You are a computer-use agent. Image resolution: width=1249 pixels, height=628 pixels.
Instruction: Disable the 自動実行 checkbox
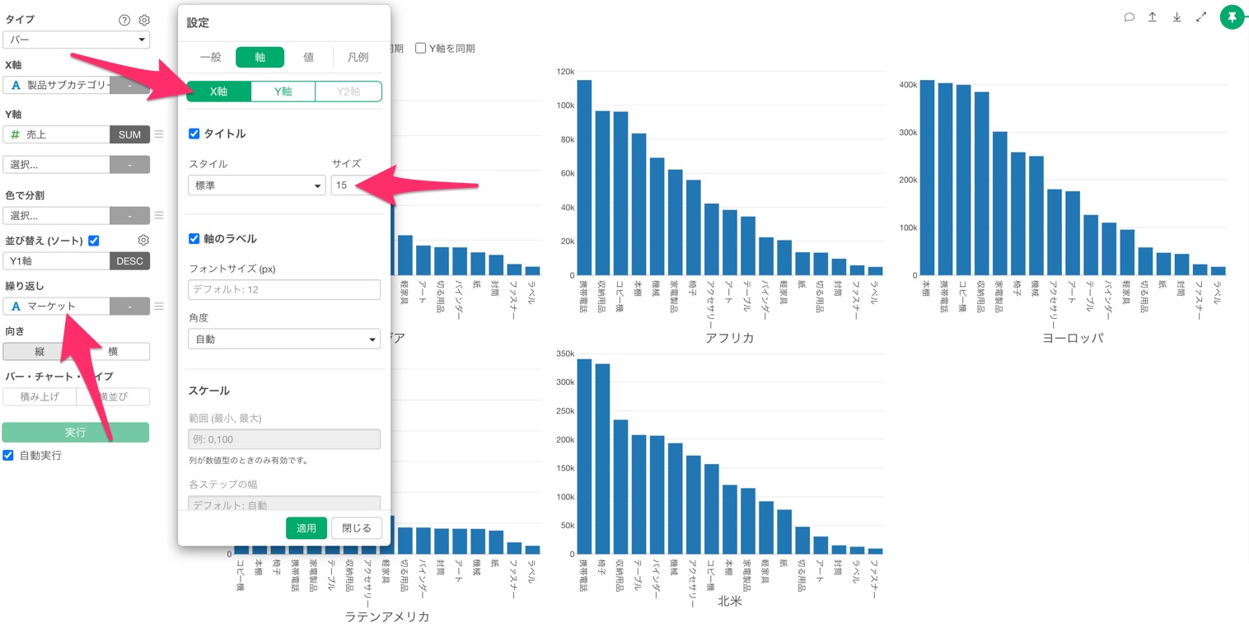(8, 455)
